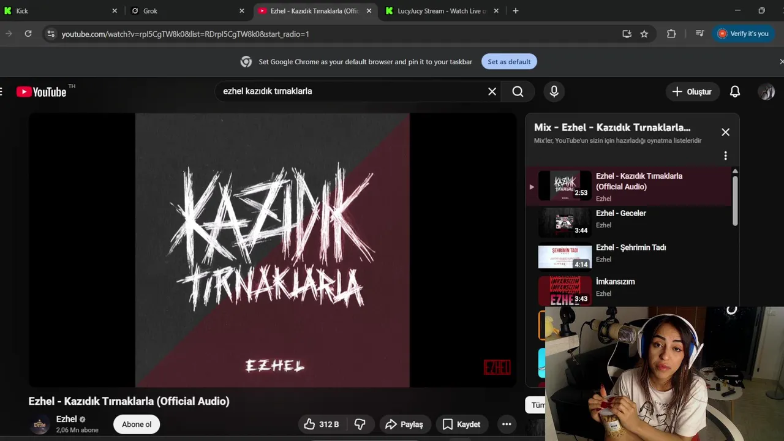Subscribe with the Abone ol button
This screenshot has height=441, width=784.
pyautogui.click(x=137, y=424)
